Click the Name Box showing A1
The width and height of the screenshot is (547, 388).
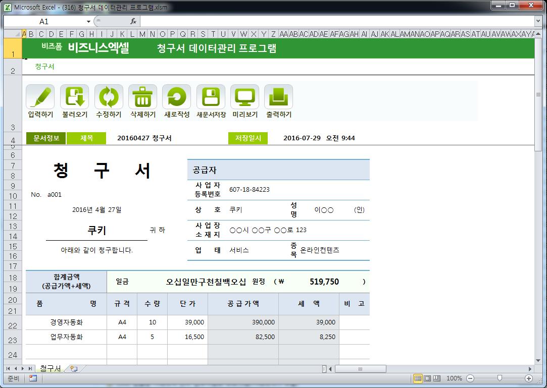tap(44, 21)
